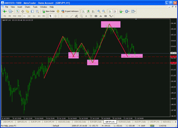
Task: Click the connection status bars indicator
Action: pos(152,126)
